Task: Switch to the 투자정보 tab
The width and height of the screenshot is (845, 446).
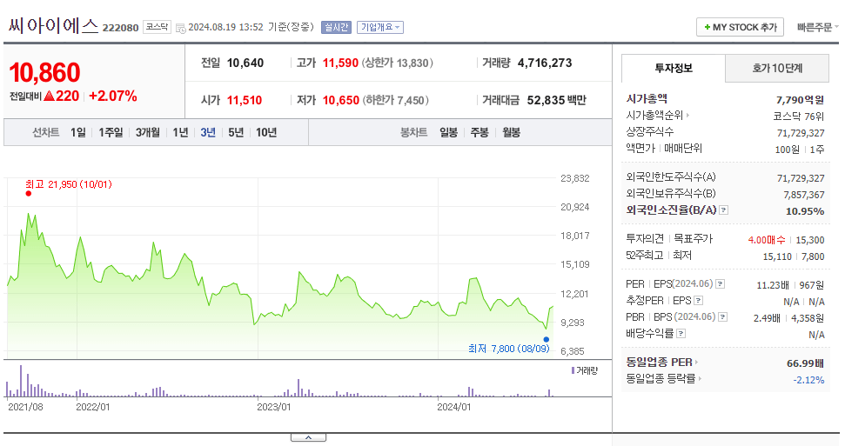Action: pos(674,69)
